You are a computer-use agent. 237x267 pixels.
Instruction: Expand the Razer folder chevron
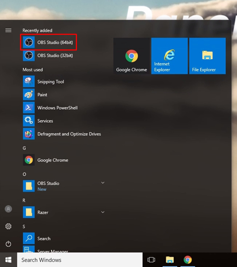[x=103, y=212]
